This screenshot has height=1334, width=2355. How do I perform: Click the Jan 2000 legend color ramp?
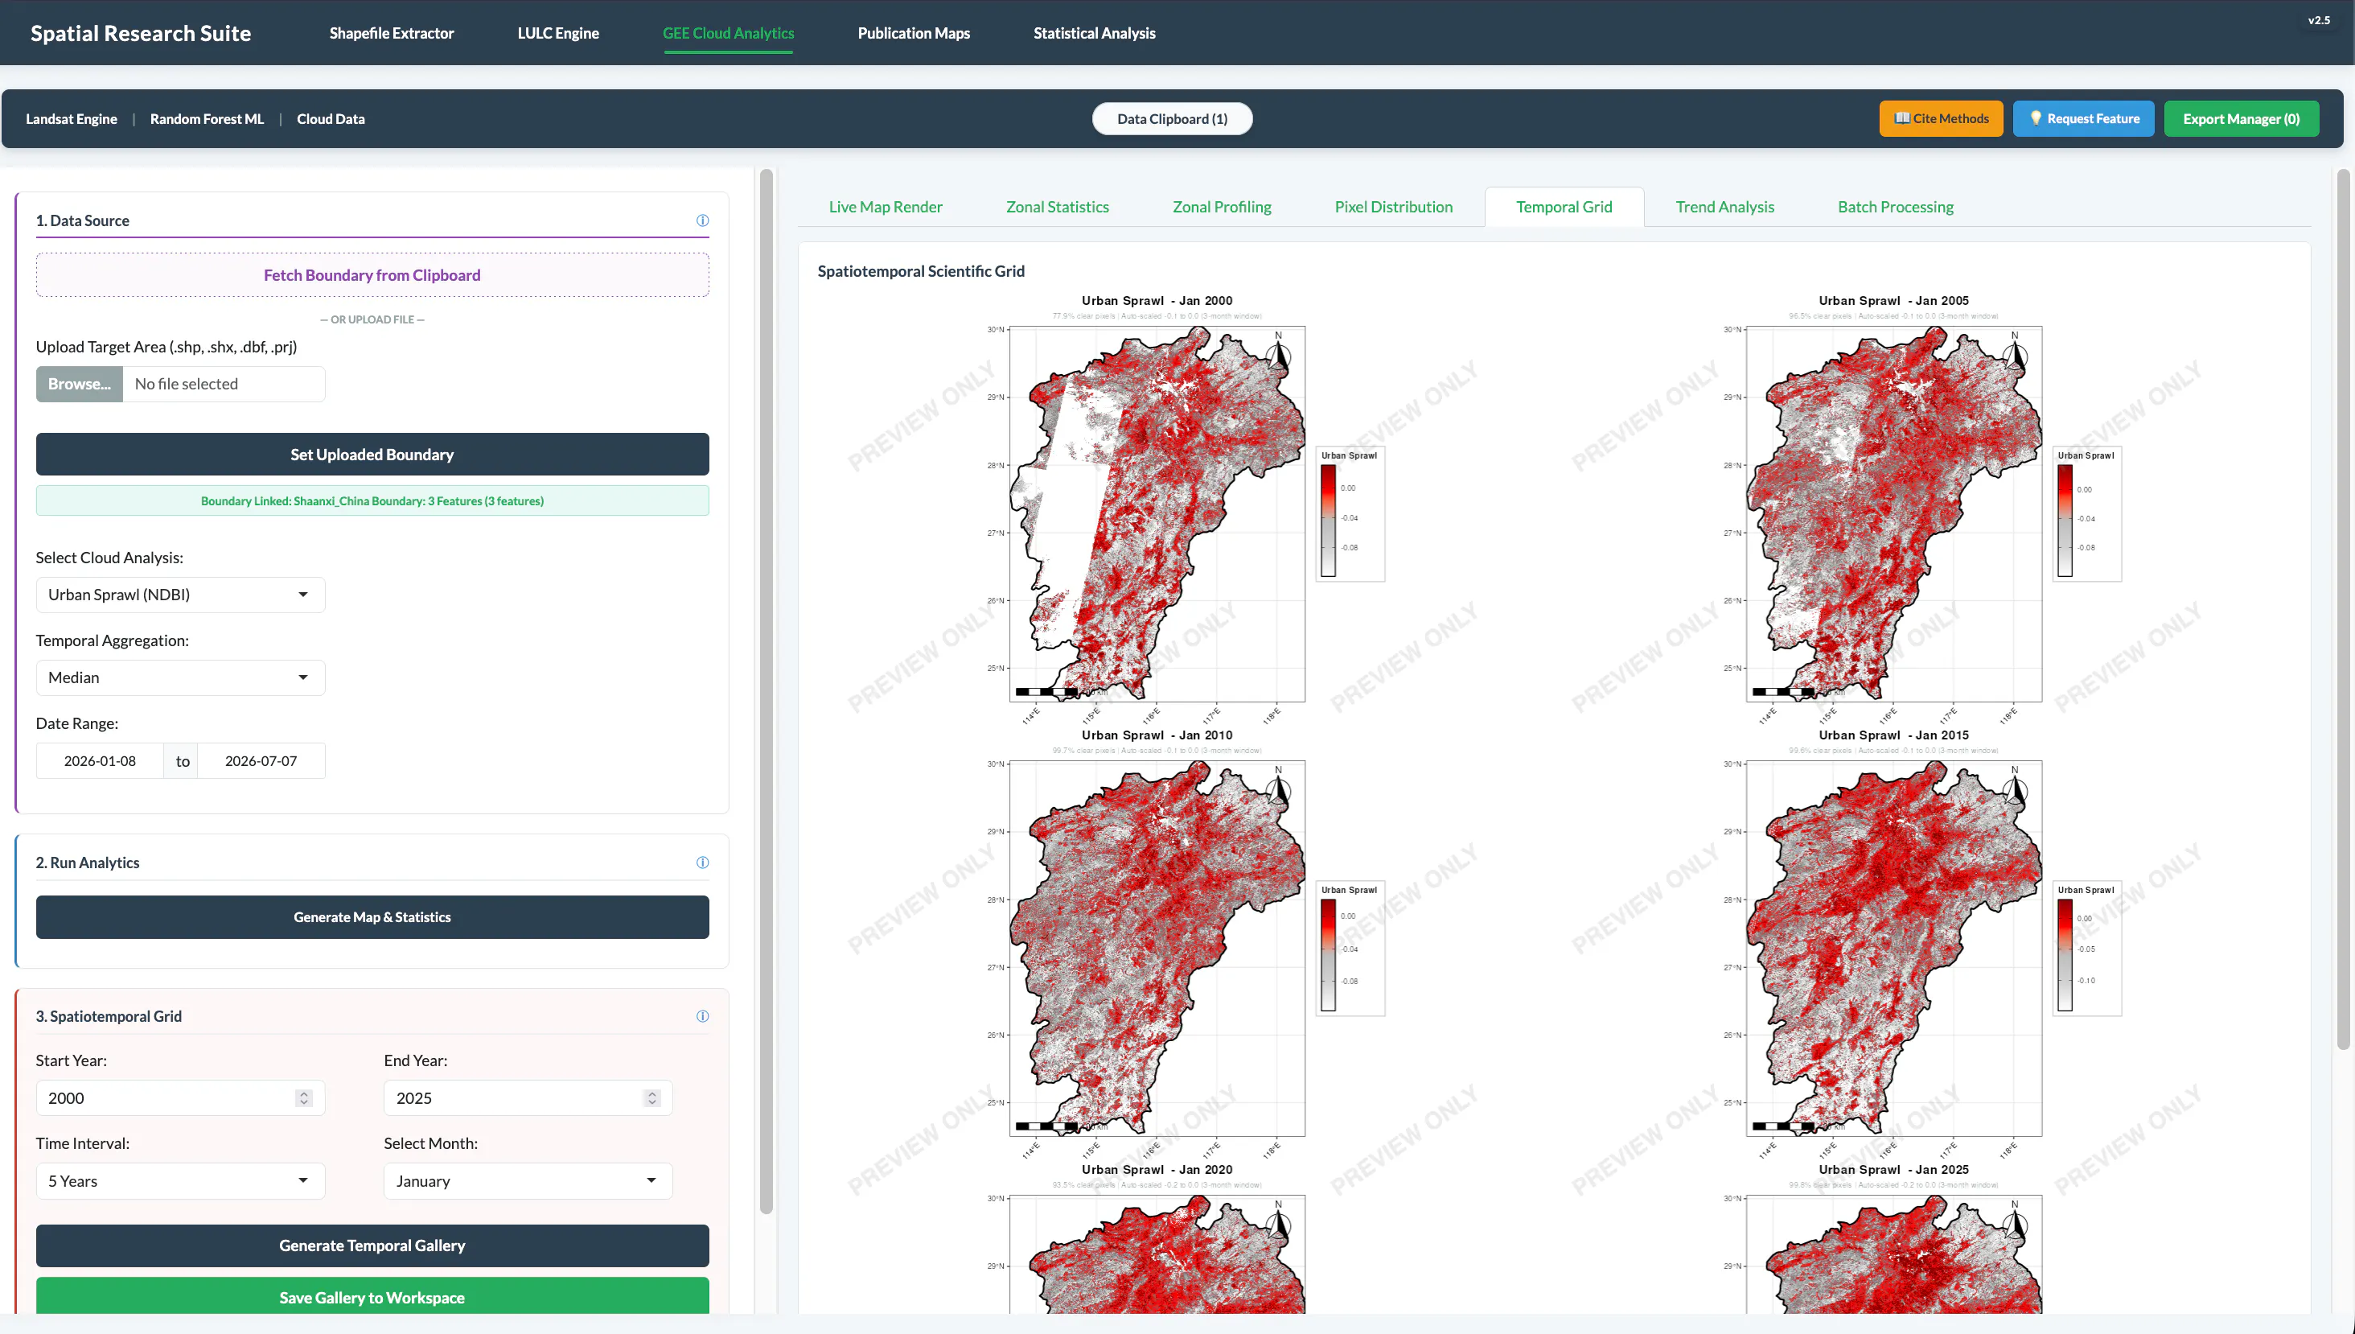click(x=1328, y=521)
